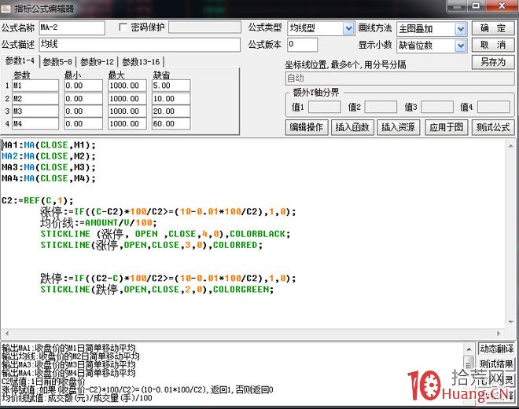Enable the 密码保护 checkbox
The image size is (519, 409).
(x=123, y=27)
